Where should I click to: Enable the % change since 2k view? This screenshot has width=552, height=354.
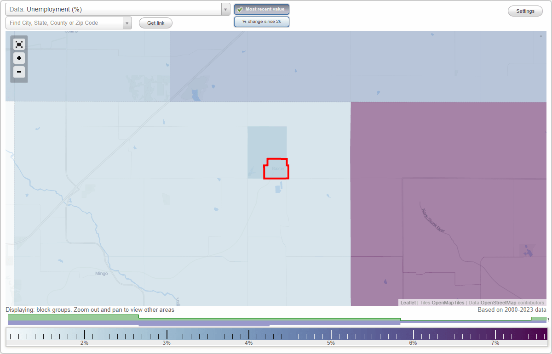pos(261,21)
